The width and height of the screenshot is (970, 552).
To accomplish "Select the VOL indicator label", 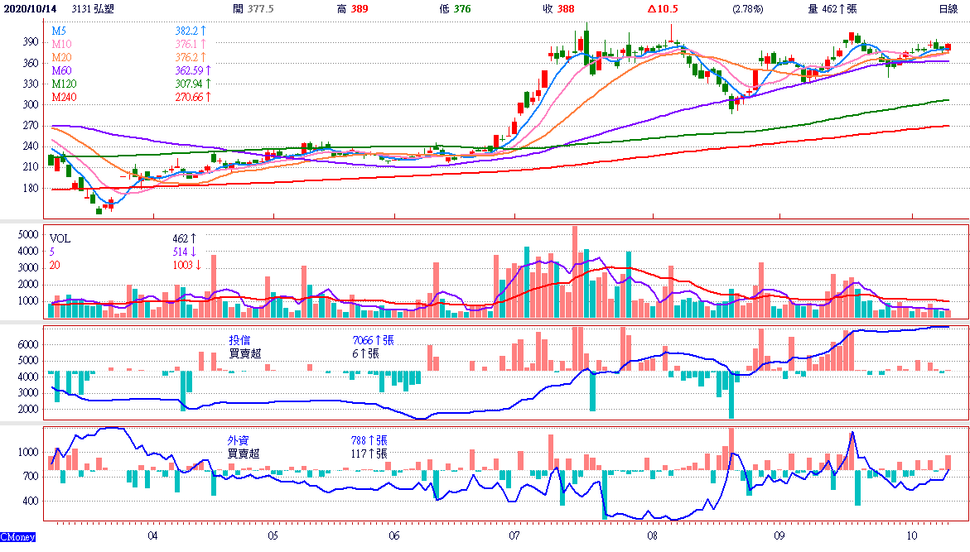I will [x=60, y=238].
